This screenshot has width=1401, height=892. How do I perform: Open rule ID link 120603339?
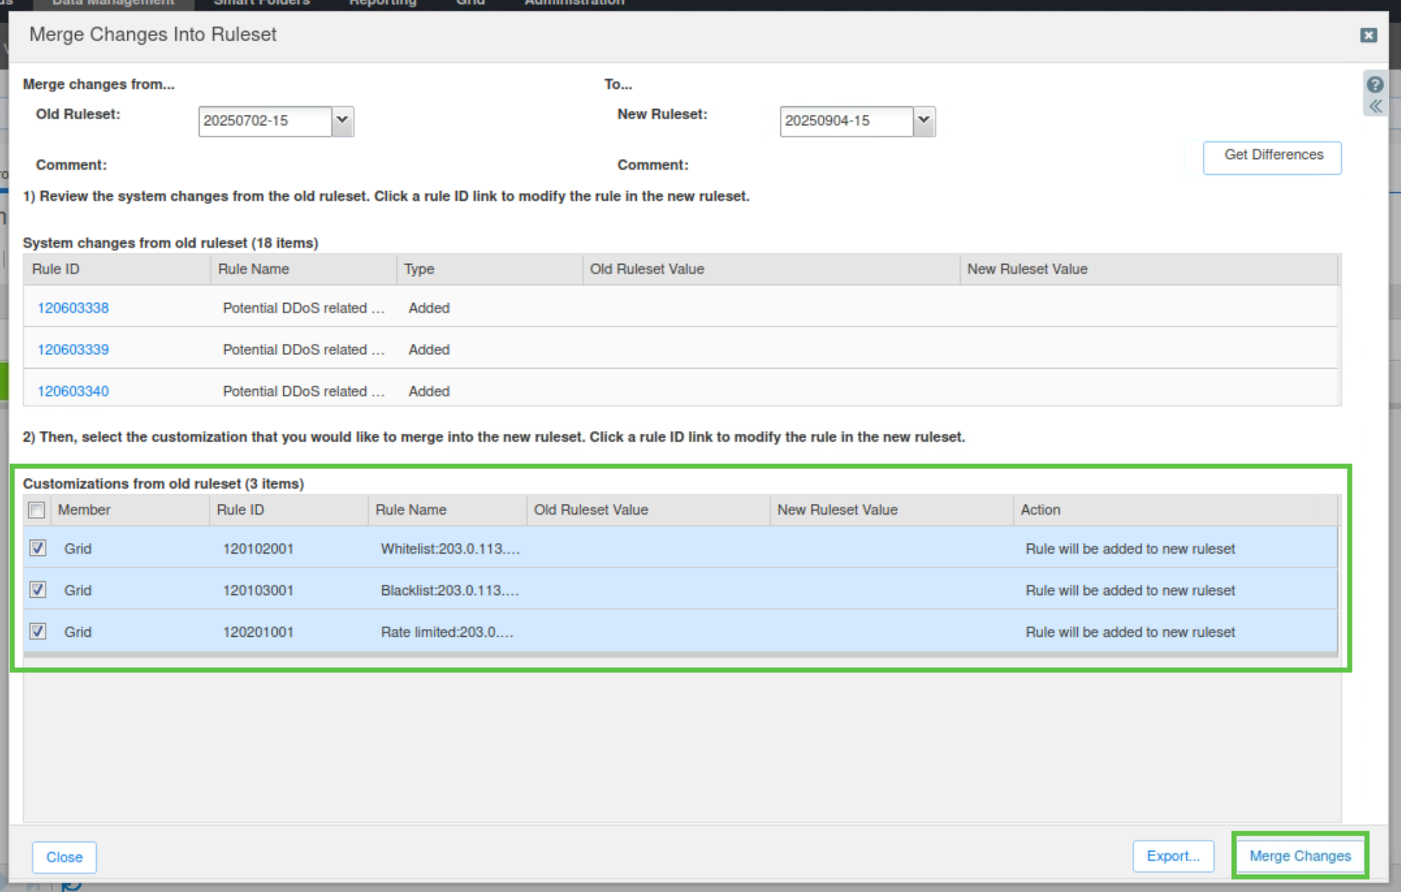point(73,350)
